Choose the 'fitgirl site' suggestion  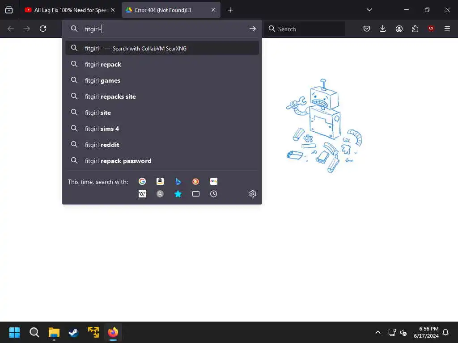(x=162, y=113)
